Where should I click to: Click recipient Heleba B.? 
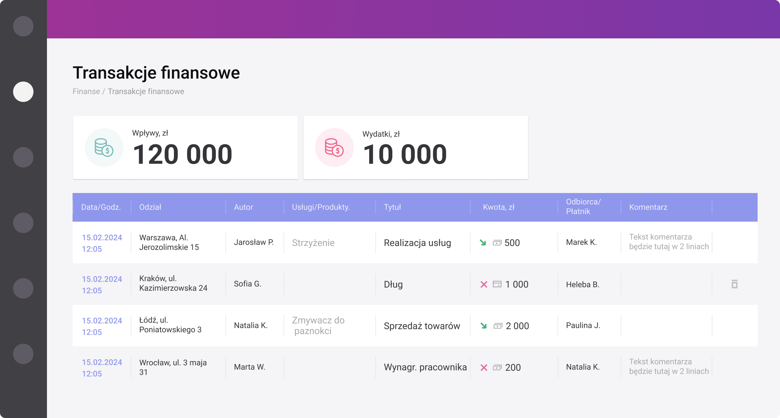click(x=583, y=284)
